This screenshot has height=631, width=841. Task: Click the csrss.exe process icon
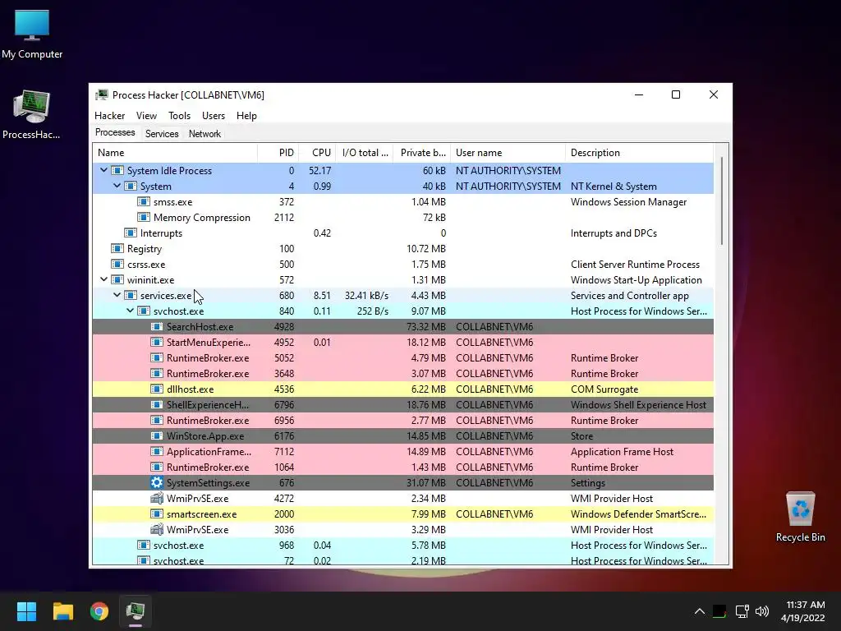pos(117,264)
